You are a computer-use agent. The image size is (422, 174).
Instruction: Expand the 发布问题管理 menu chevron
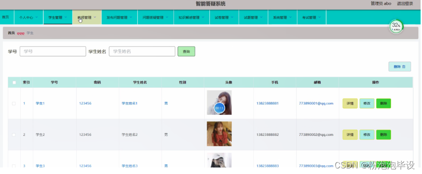[131, 17]
